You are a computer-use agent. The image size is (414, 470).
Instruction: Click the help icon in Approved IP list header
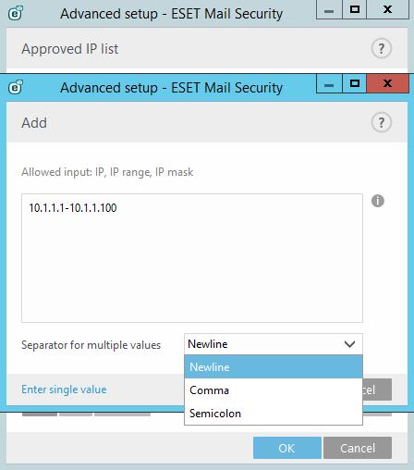click(x=382, y=48)
